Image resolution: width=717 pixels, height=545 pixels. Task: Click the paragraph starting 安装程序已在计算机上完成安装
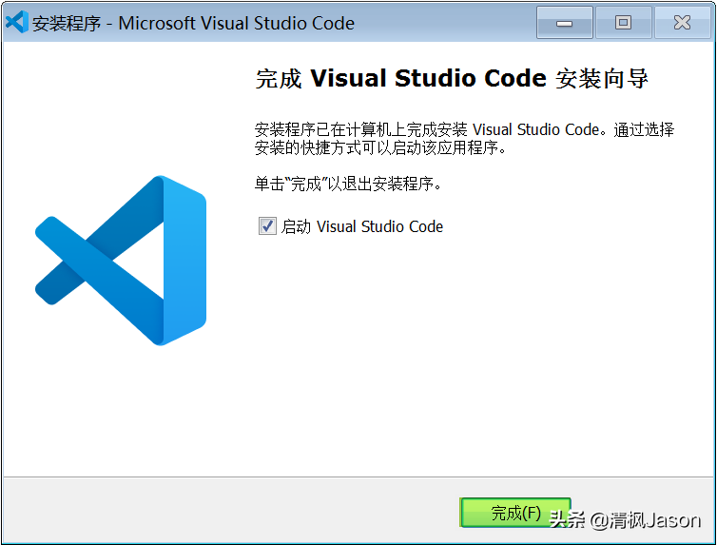[x=464, y=139]
